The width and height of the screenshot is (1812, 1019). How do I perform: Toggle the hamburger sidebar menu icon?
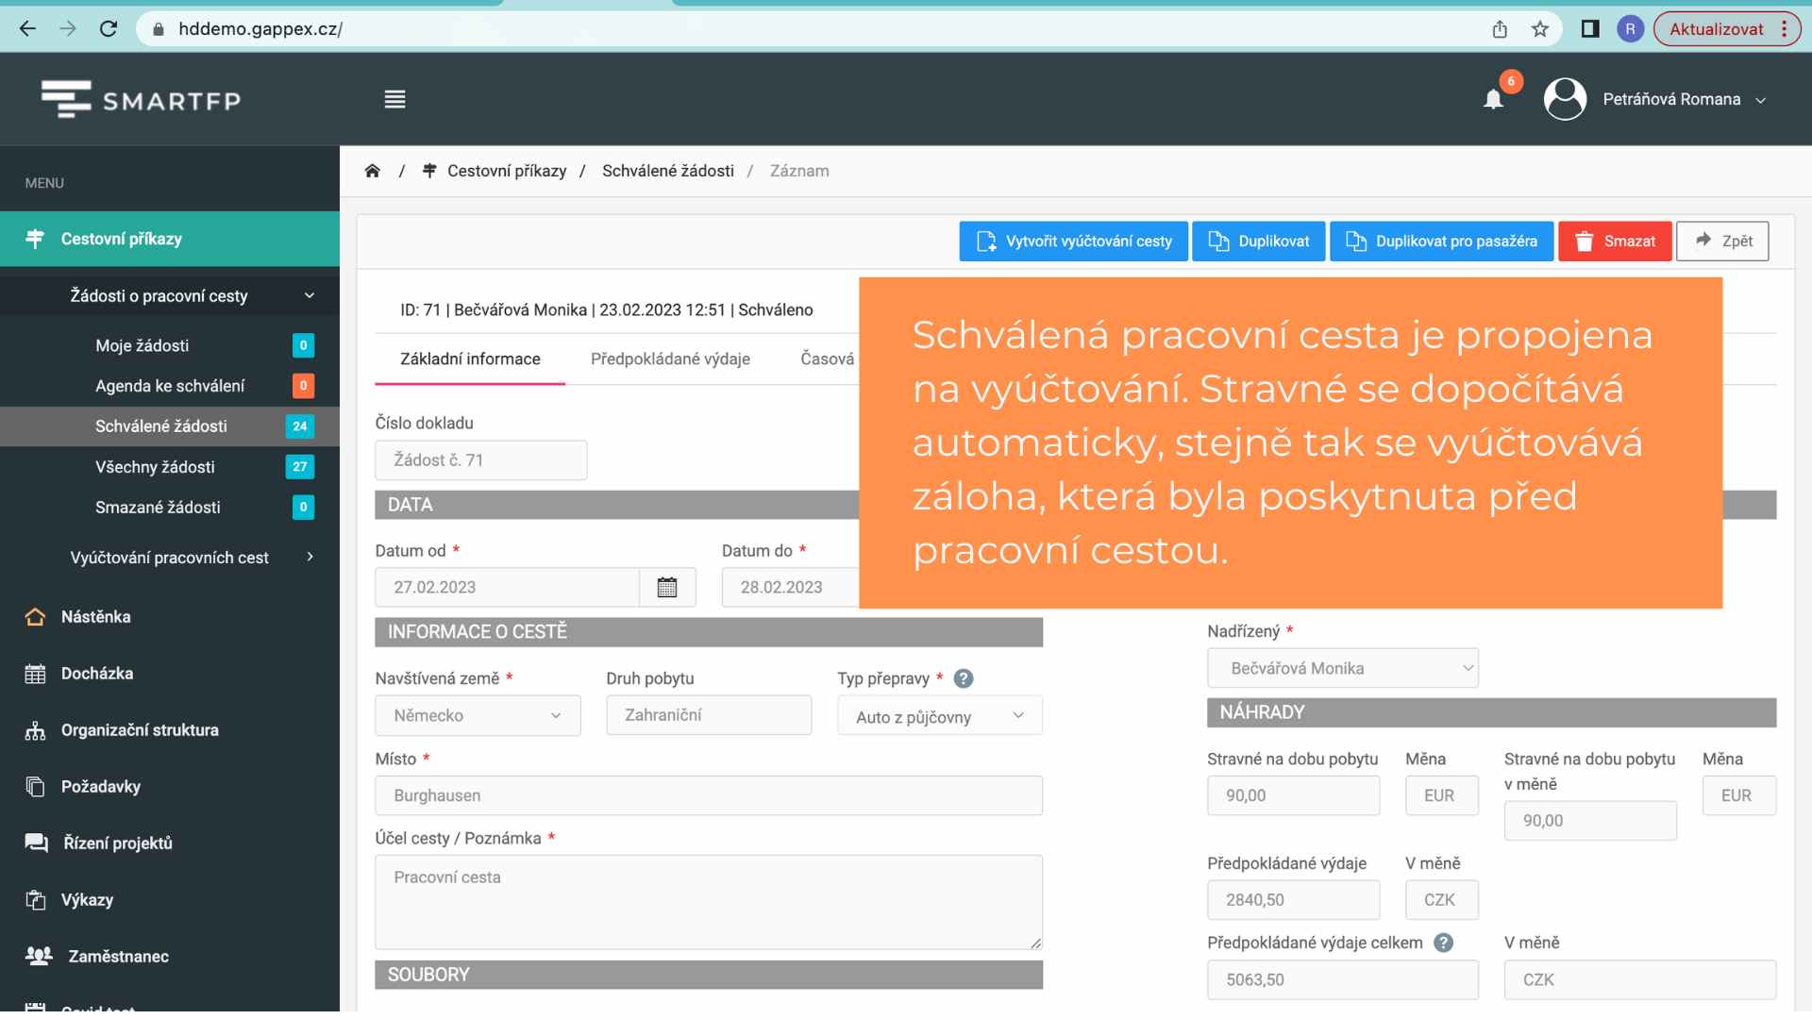[394, 99]
